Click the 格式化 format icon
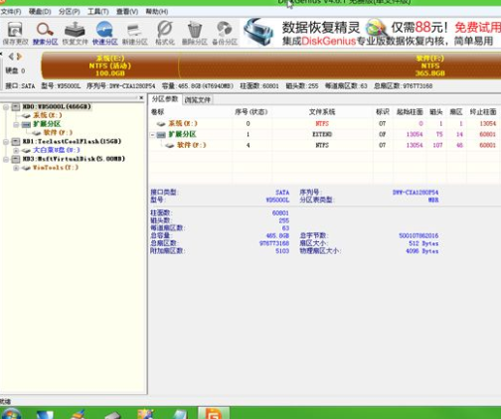The width and height of the screenshot is (501, 419). pyautogui.click(x=165, y=33)
